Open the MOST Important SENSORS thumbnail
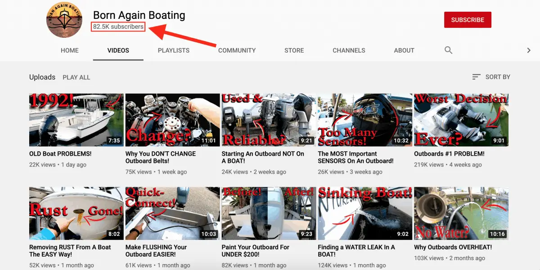The width and height of the screenshot is (540, 270). 365,120
